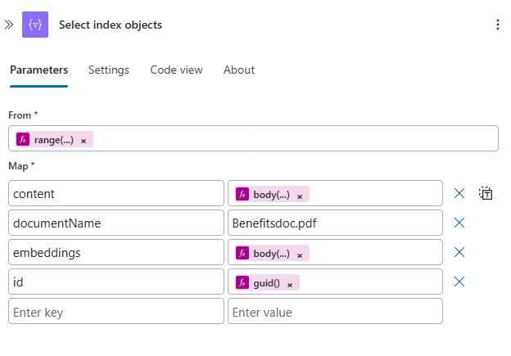The width and height of the screenshot is (511, 356).
Task: Remove the range(...) token from From field
Action: point(84,141)
